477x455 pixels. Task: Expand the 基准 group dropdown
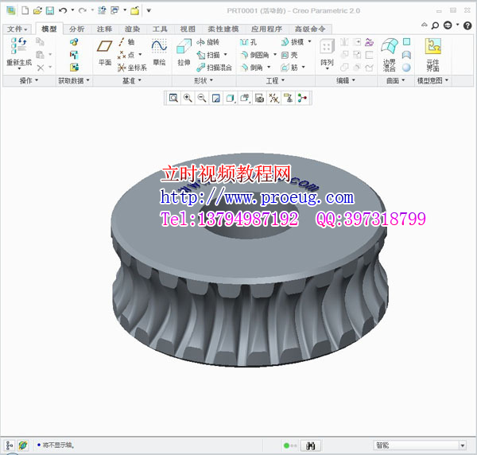pyautogui.click(x=132, y=80)
